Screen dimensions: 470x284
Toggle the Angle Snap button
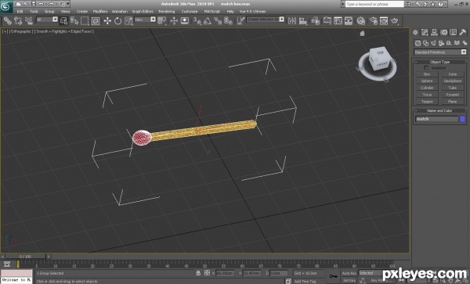tap(208, 20)
